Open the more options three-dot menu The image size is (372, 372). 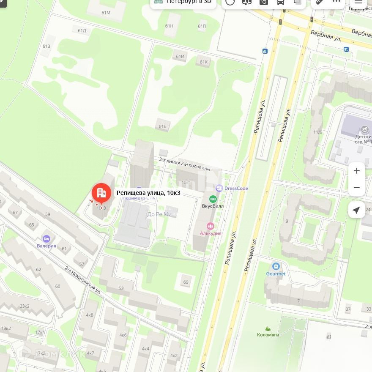[x=336, y=2]
